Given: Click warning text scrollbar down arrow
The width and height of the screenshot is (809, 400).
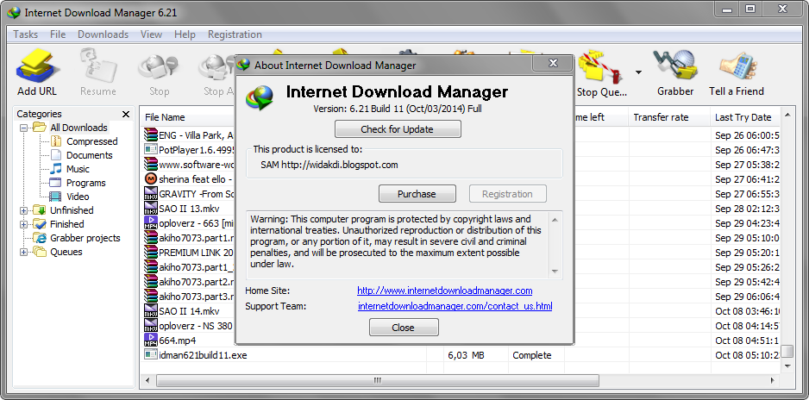Looking at the screenshot, I should pyautogui.click(x=555, y=272).
